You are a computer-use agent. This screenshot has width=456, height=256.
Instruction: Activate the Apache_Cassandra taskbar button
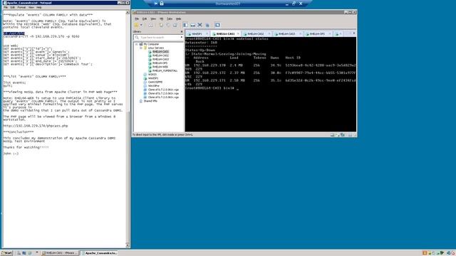click(x=99, y=253)
